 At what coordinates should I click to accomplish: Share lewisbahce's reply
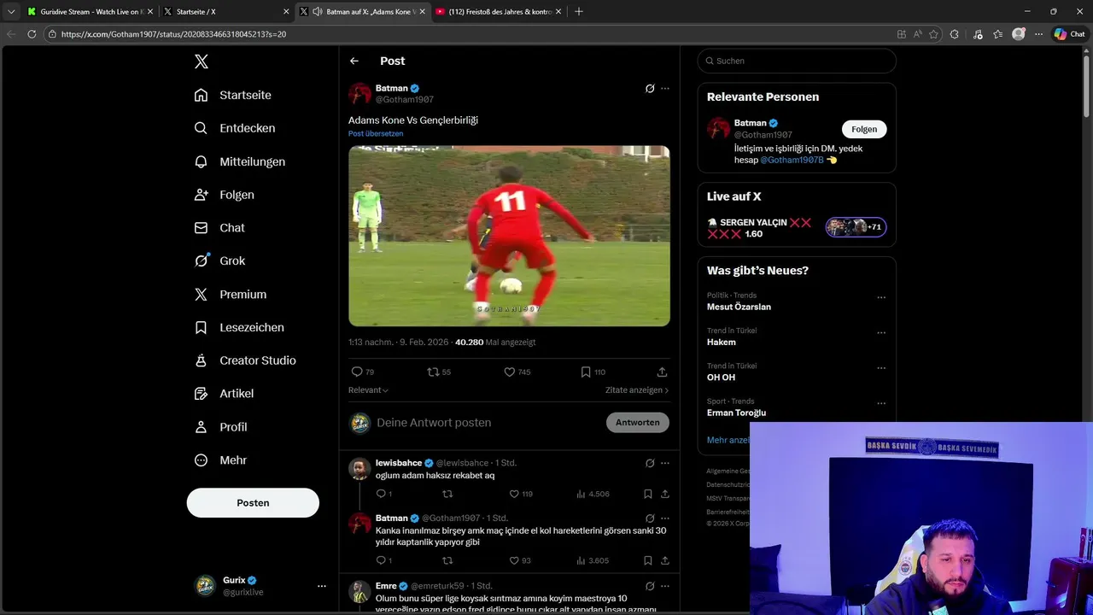tap(664, 494)
